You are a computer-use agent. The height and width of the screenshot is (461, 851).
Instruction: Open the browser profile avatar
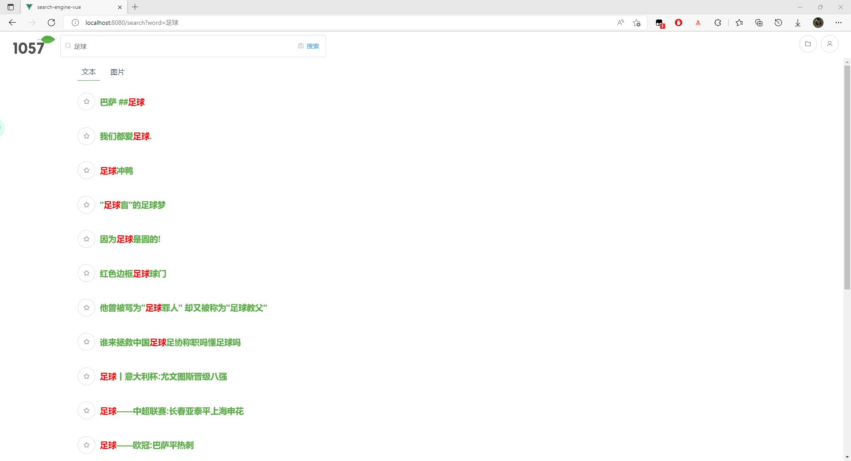(x=818, y=23)
